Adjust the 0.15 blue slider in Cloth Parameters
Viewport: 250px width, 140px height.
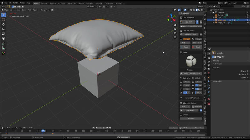click(187, 93)
